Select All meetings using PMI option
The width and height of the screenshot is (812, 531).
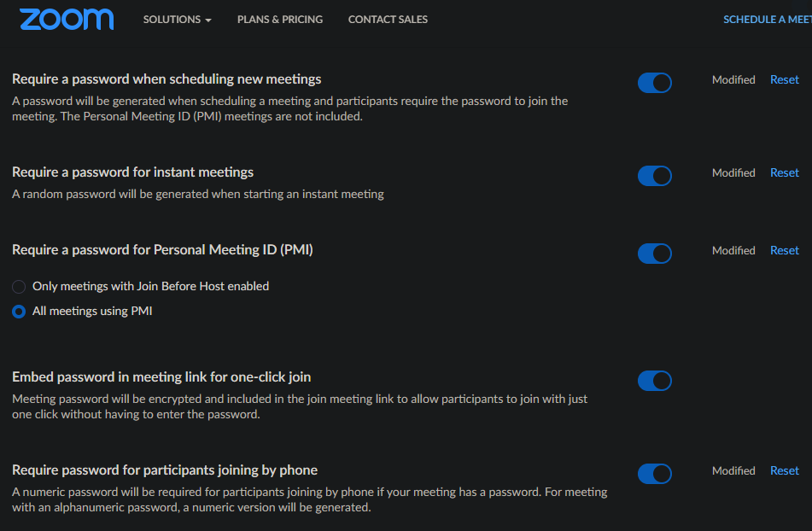click(19, 312)
